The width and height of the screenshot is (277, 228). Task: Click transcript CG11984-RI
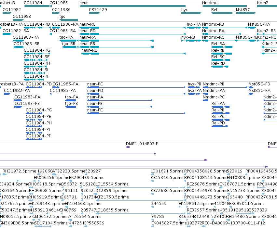(x=34, y=73)
